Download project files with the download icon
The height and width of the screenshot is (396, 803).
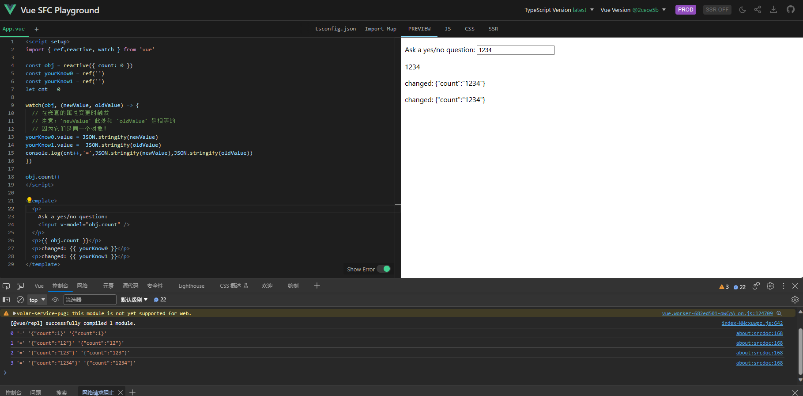[773, 10]
